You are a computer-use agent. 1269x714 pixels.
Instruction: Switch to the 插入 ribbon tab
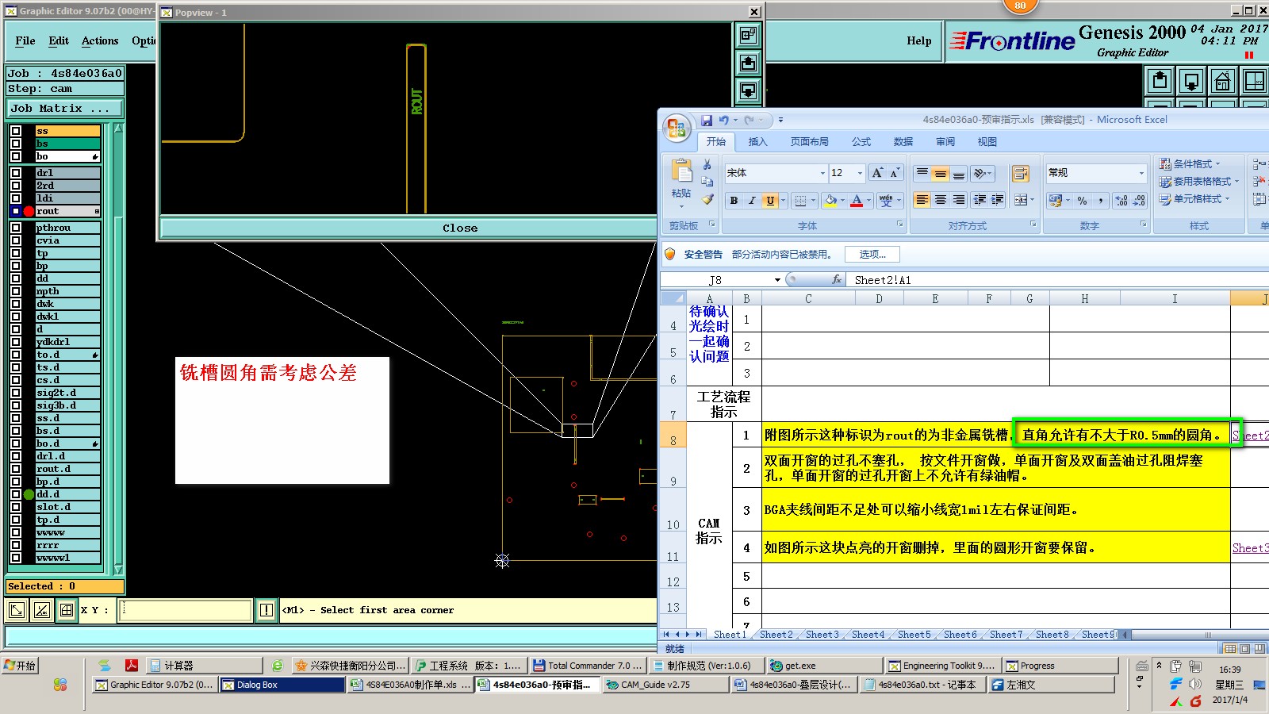pos(757,142)
